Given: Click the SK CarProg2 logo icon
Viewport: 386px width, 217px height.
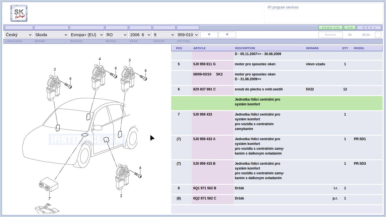Looking at the screenshot, I should (19, 13).
